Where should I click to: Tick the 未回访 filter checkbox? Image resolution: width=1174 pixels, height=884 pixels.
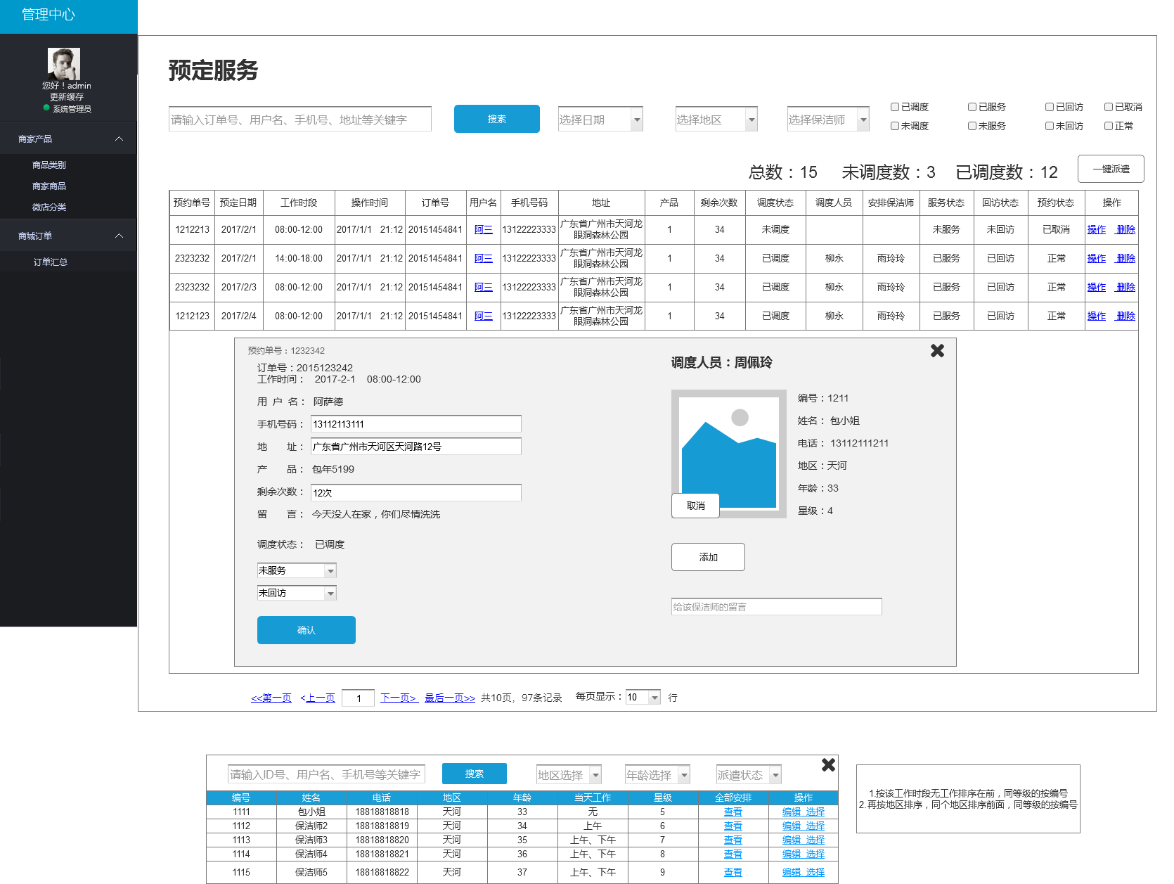pyautogui.click(x=1050, y=126)
